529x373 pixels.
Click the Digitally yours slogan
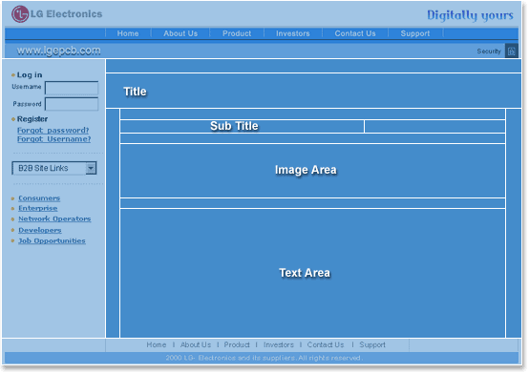coord(470,15)
